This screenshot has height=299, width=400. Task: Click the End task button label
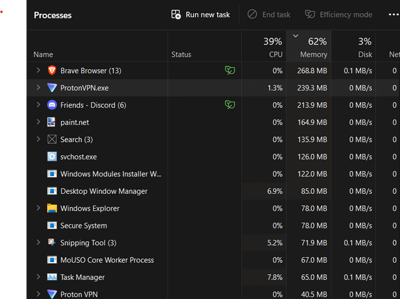276,15
